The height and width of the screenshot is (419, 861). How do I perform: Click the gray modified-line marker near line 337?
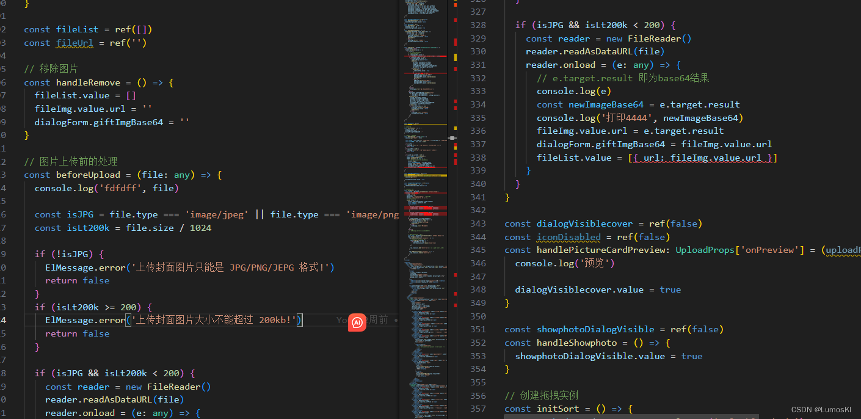(x=452, y=139)
